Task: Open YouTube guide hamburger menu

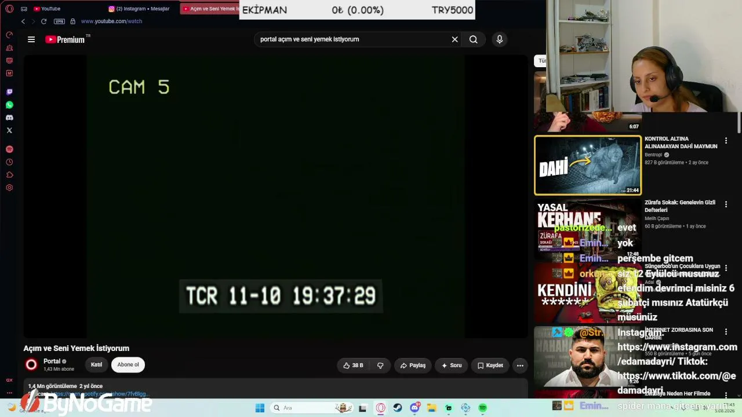Action: pos(31,39)
